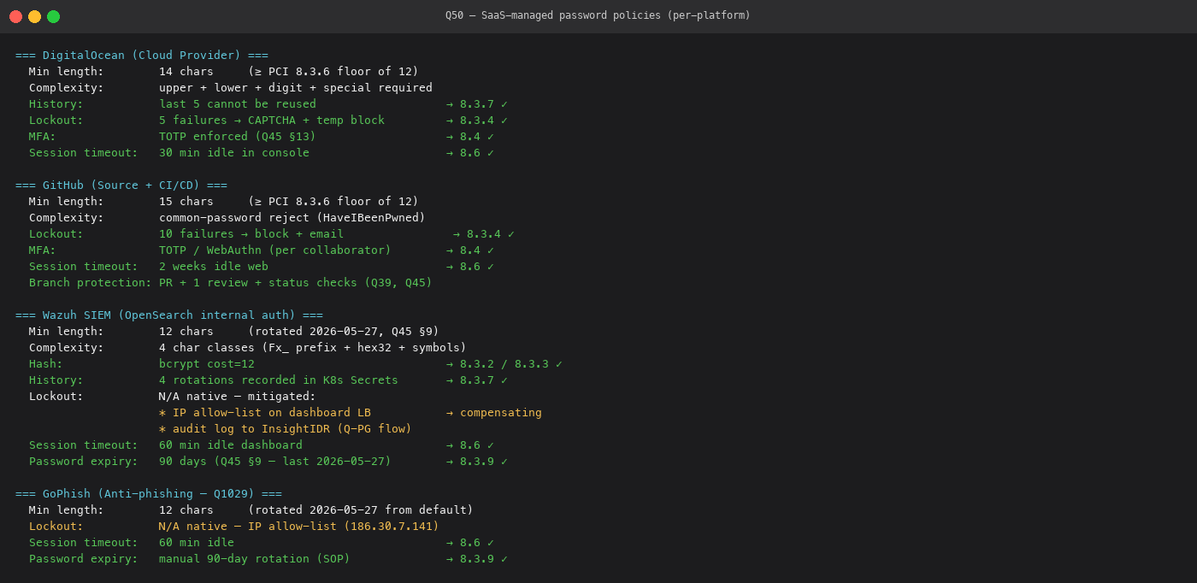Click GoPhish '→ 8.3.9 ✓' expiry reference
The height and width of the screenshot is (583, 1197).
(x=477, y=558)
